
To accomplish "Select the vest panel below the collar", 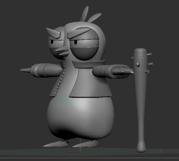I will click(x=90, y=83).
